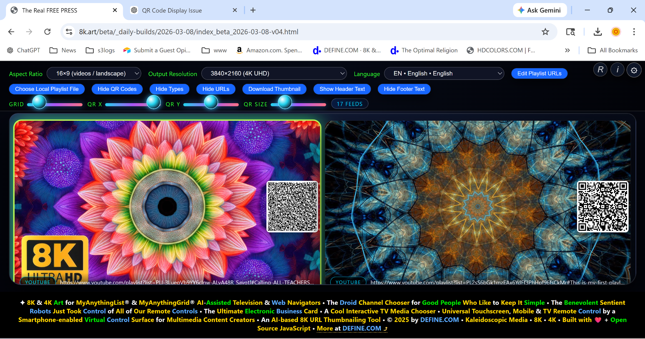Click the This-is-my-first-playl YouTube URL

coord(498,282)
